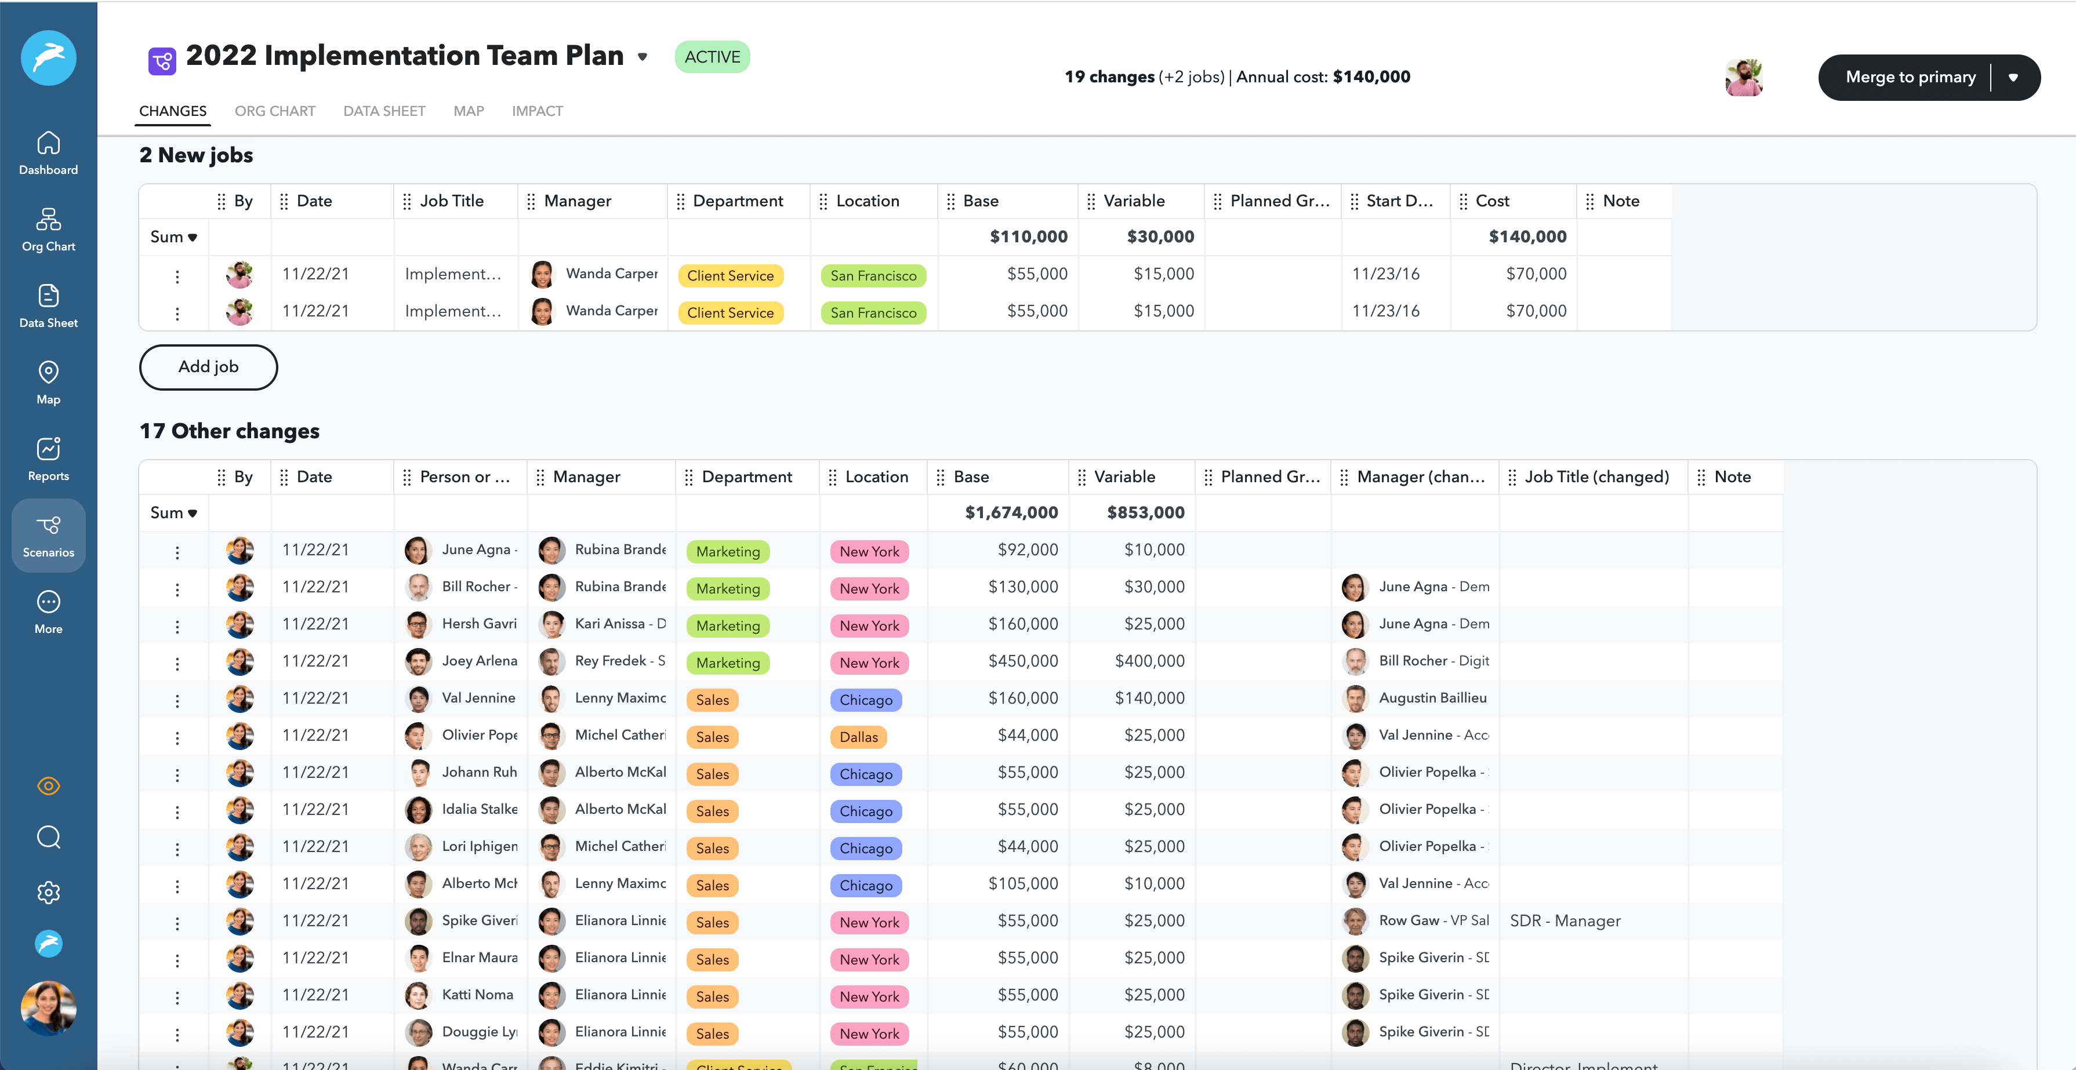Open the Dashboard from the sidebar

(48, 153)
